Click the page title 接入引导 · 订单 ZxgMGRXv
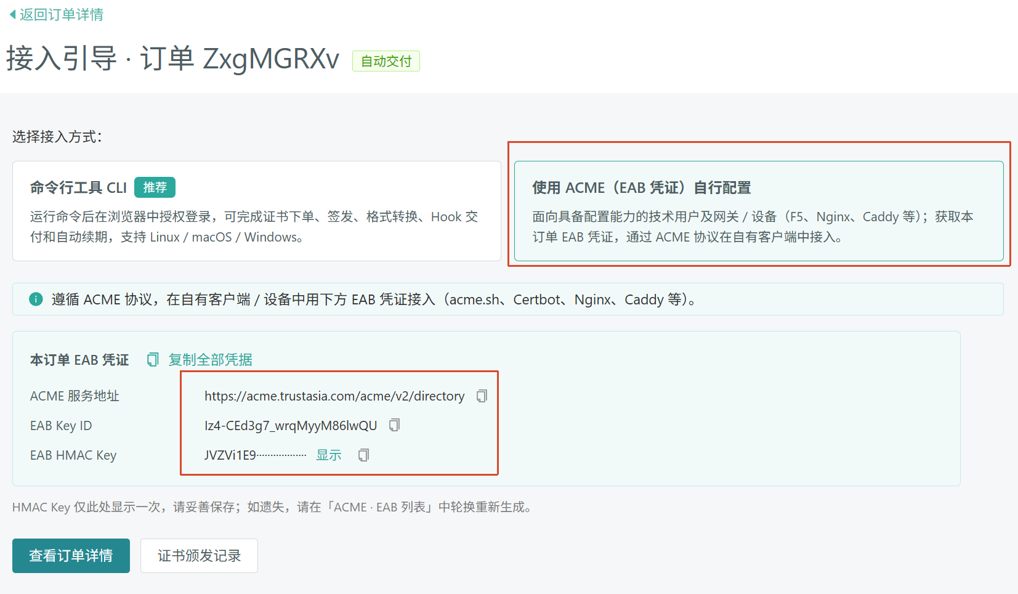 coord(172,59)
